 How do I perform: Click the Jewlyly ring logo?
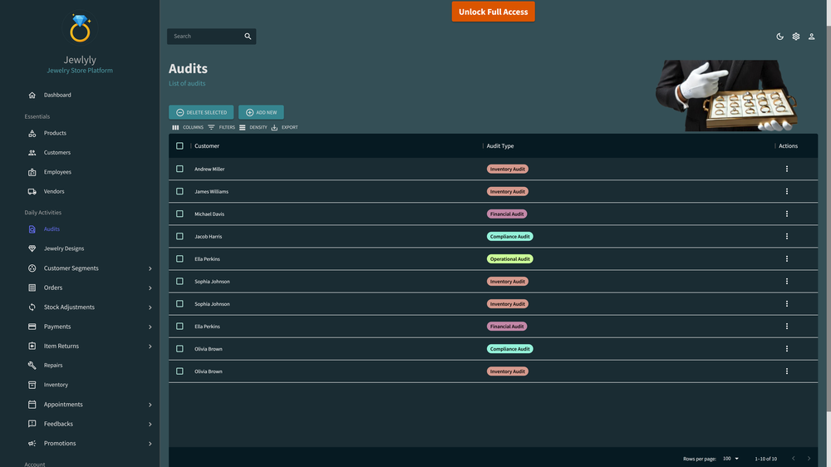pyautogui.click(x=80, y=28)
